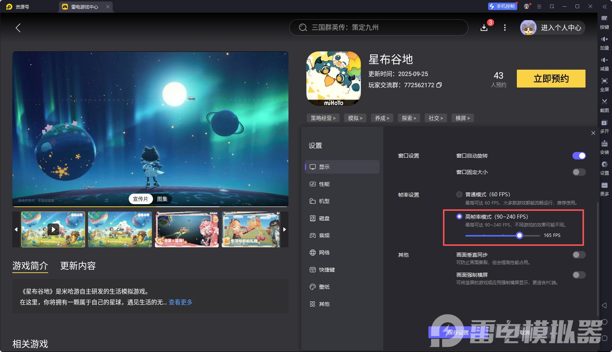Image resolution: width=612 pixels, height=352 pixels.
Task: Copy the 玩家交流群 group number
Action: [x=439, y=85]
